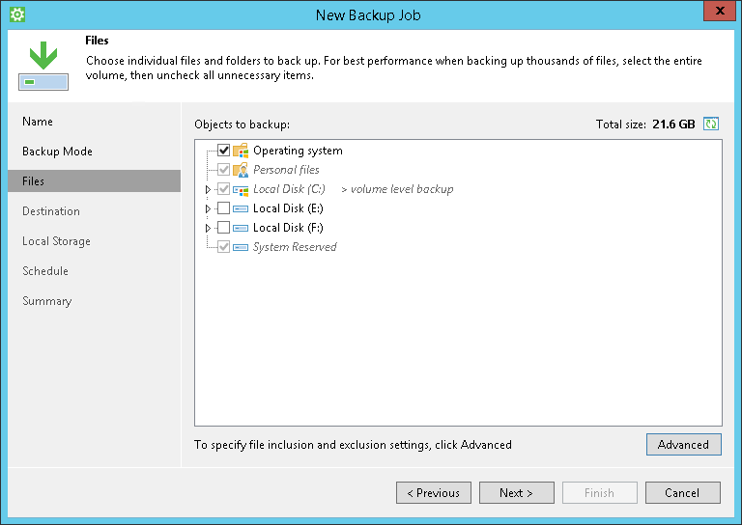Image resolution: width=742 pixels, height=525 pixels.
Task: Click the gear icon in title bar
Action: coord(17,14)
